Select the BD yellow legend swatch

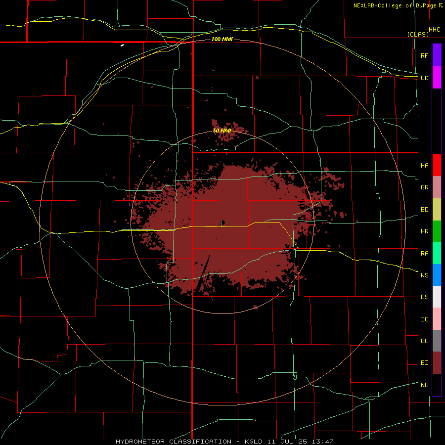click(437, 209)
